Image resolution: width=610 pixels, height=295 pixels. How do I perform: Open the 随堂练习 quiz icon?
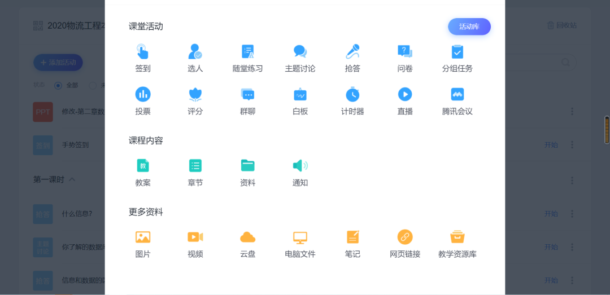click(247, 52)
